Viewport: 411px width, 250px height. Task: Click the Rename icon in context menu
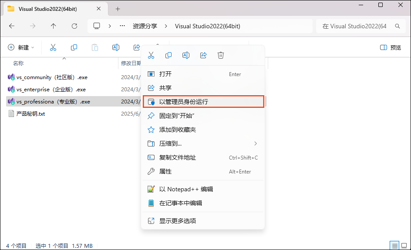(x=186, y=55)
